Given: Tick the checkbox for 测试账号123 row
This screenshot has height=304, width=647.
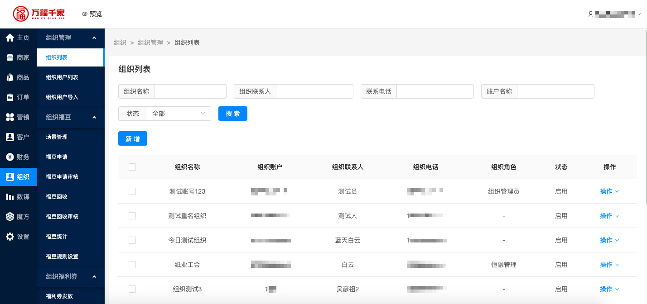Looking at the screenshot, I should pos(132,191).
